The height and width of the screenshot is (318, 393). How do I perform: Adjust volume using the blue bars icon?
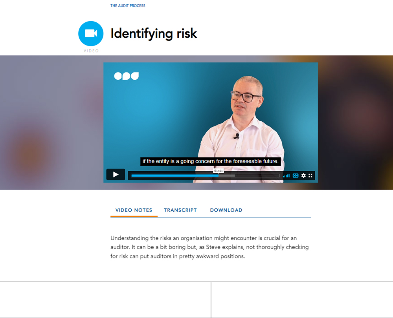[x=286, y=176]
